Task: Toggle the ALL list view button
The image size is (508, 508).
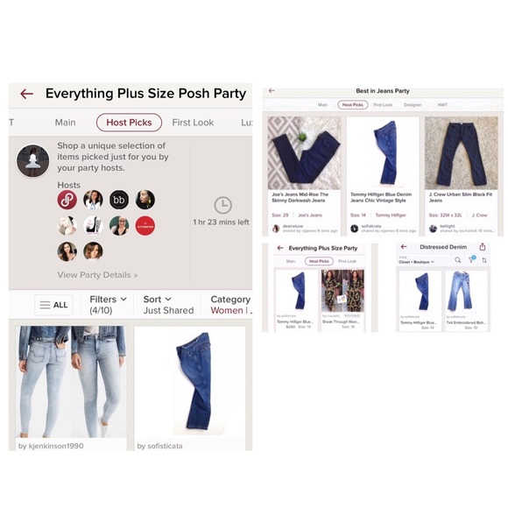Action: [53, 305]
